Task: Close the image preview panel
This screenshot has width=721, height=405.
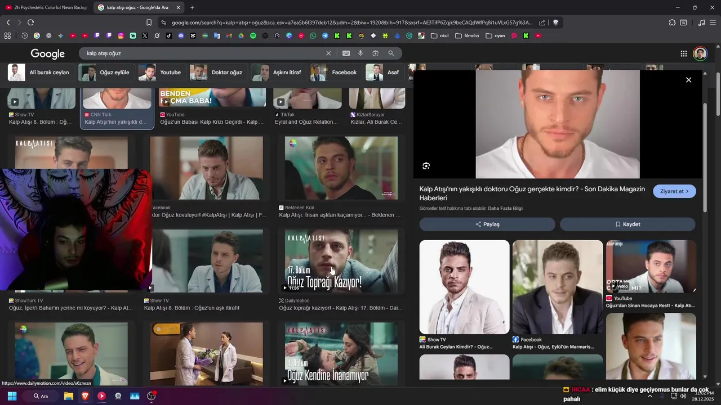Action: [x=688, y=80]
